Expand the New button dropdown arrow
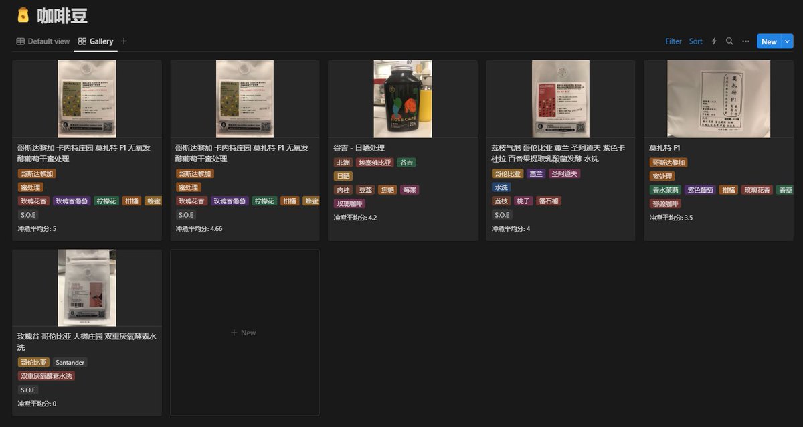803x427 pixels. point(787,41)
